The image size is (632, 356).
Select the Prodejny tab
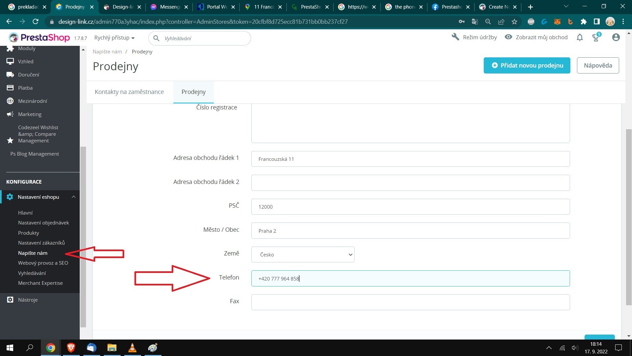point(193,92)
